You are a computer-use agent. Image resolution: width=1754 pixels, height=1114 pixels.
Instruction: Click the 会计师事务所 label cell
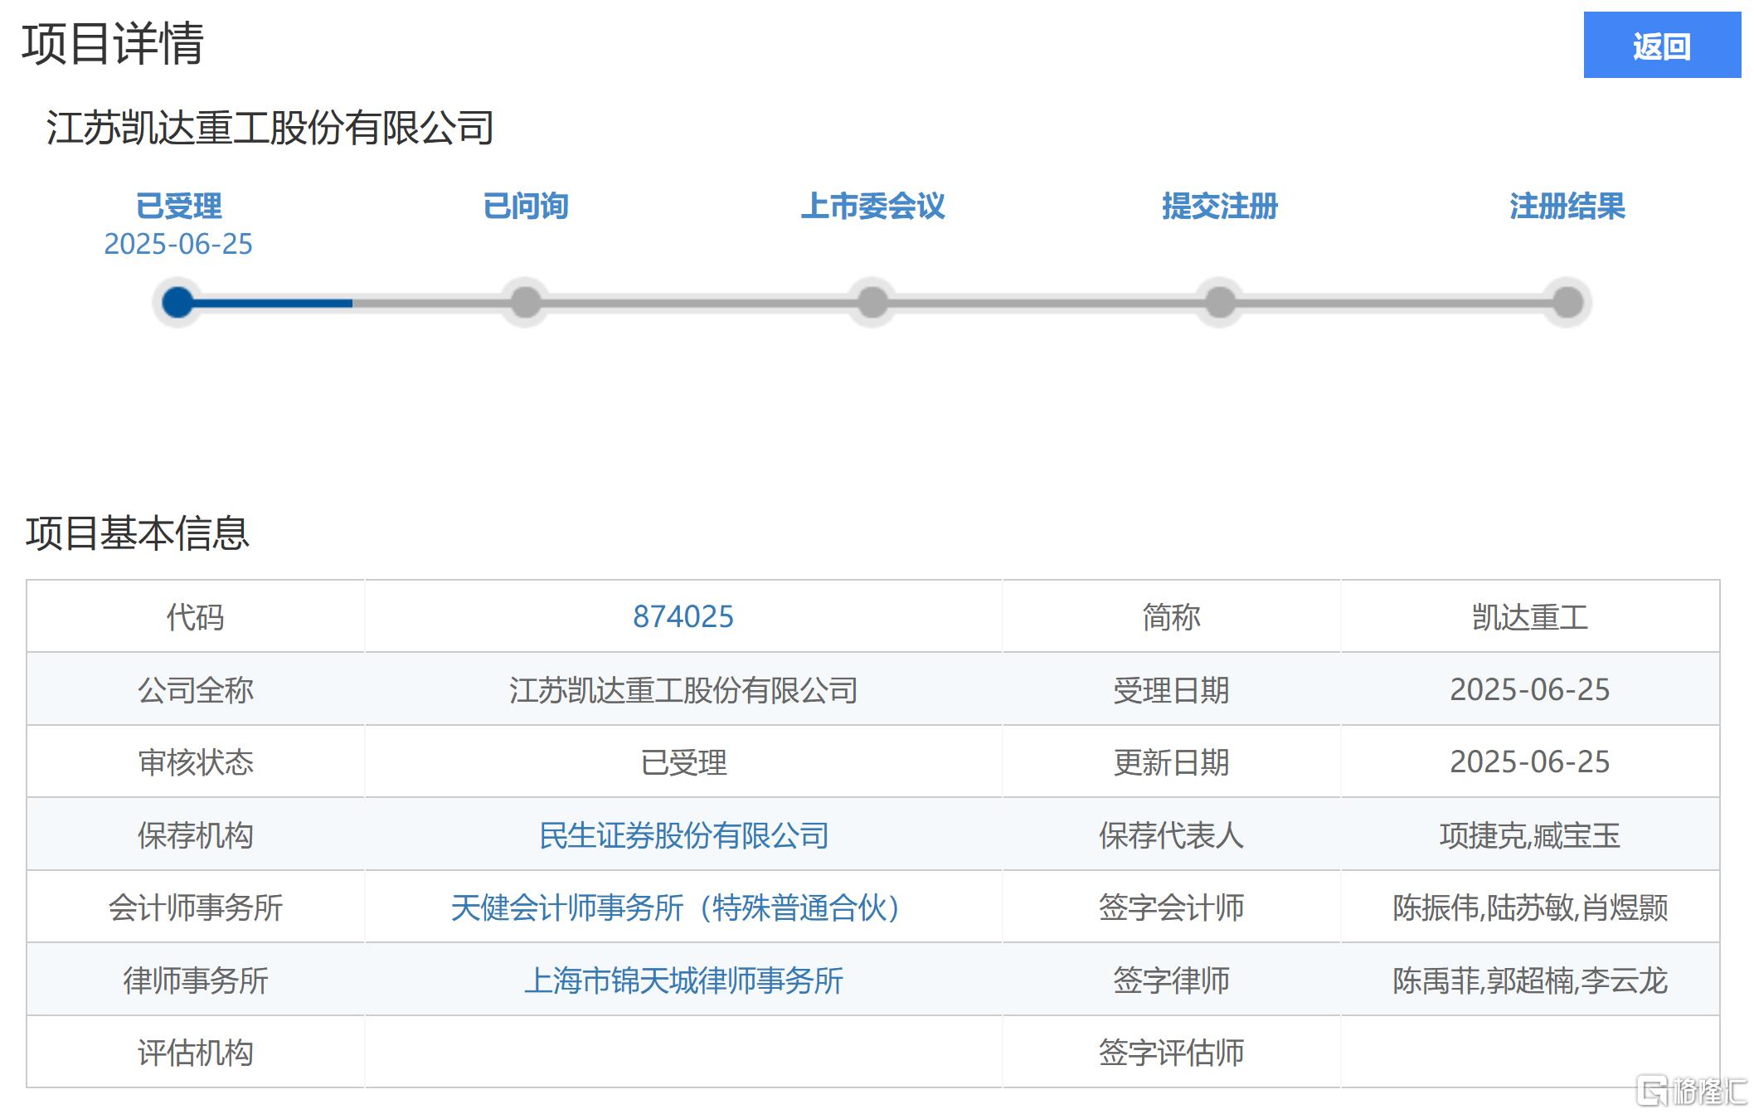[196, 907]
